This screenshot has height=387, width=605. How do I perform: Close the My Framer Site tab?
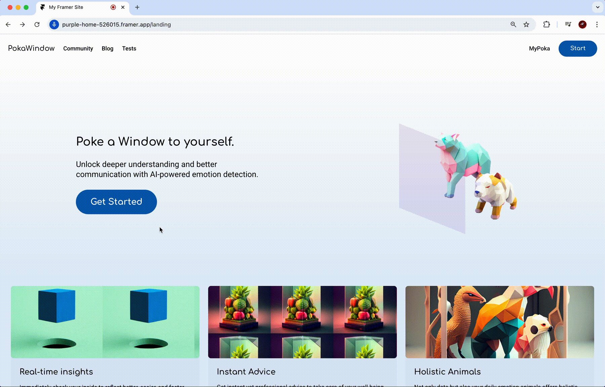[x=123, y=7]
